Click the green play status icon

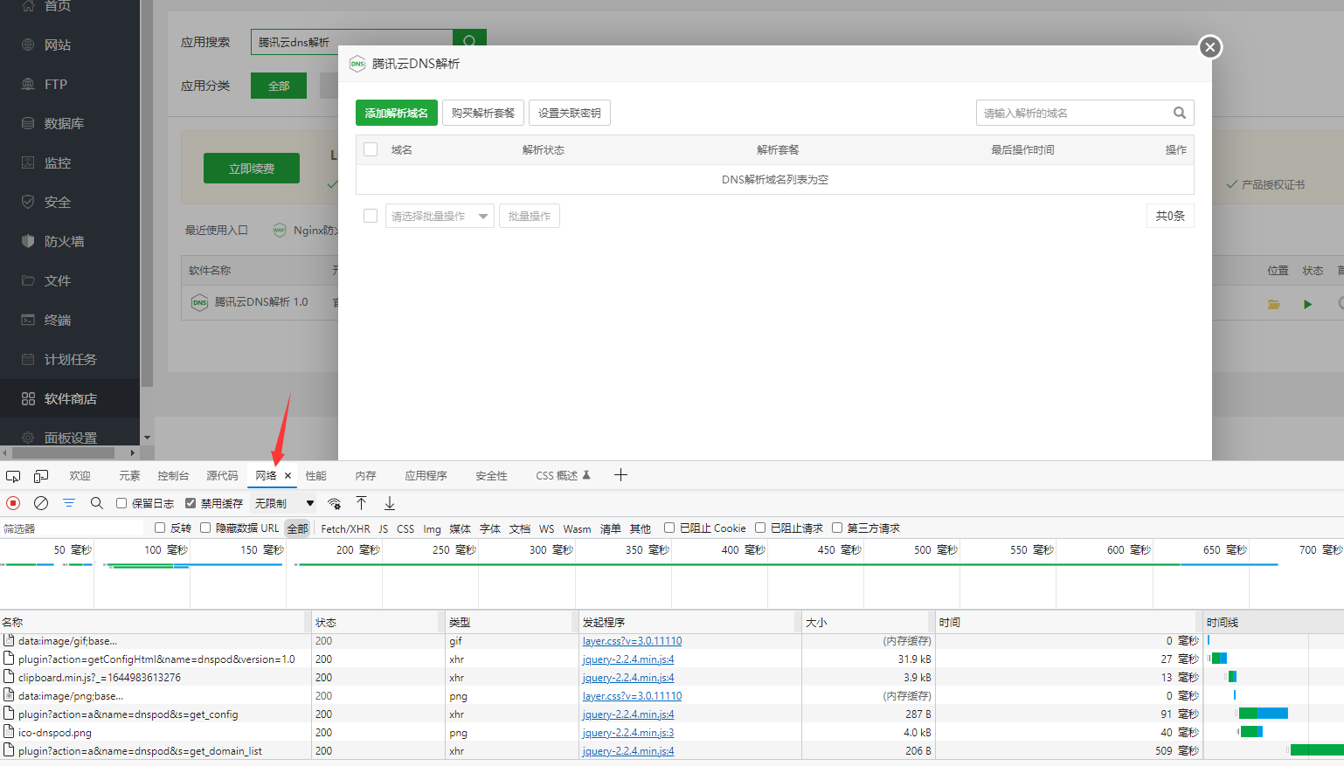[x=1308, y=304]
